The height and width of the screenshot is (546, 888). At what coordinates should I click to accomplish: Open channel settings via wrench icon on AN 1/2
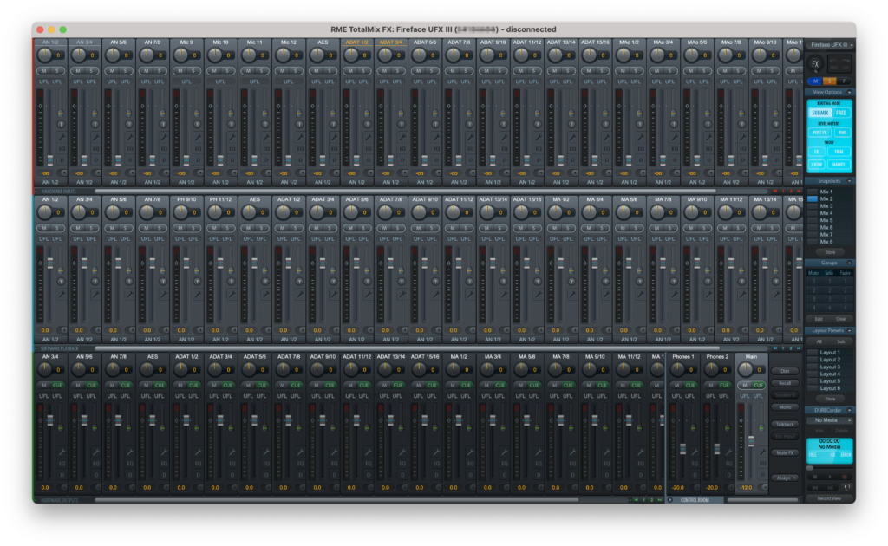click(62, 136)
